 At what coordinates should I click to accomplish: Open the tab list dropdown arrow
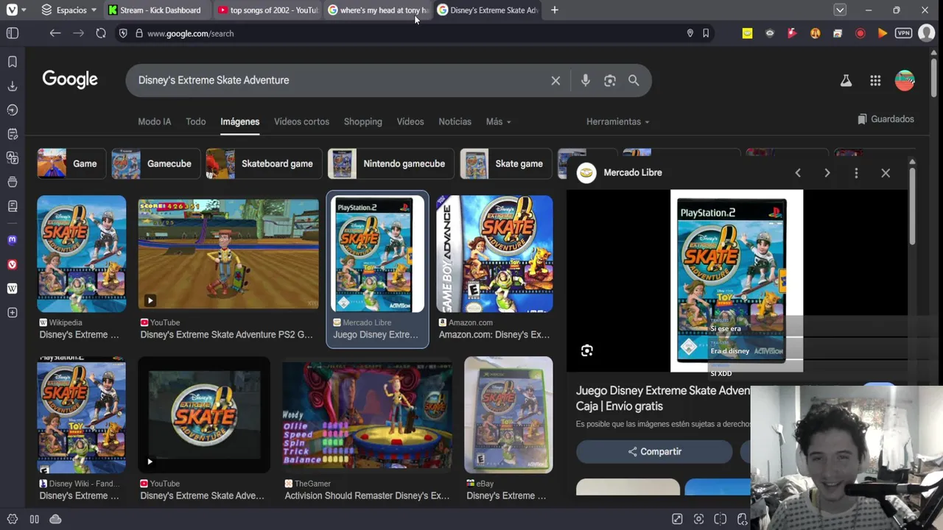840,10
